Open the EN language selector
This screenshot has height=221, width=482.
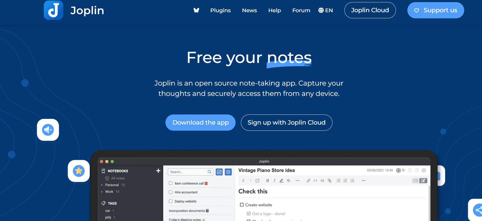pos(326,10)
